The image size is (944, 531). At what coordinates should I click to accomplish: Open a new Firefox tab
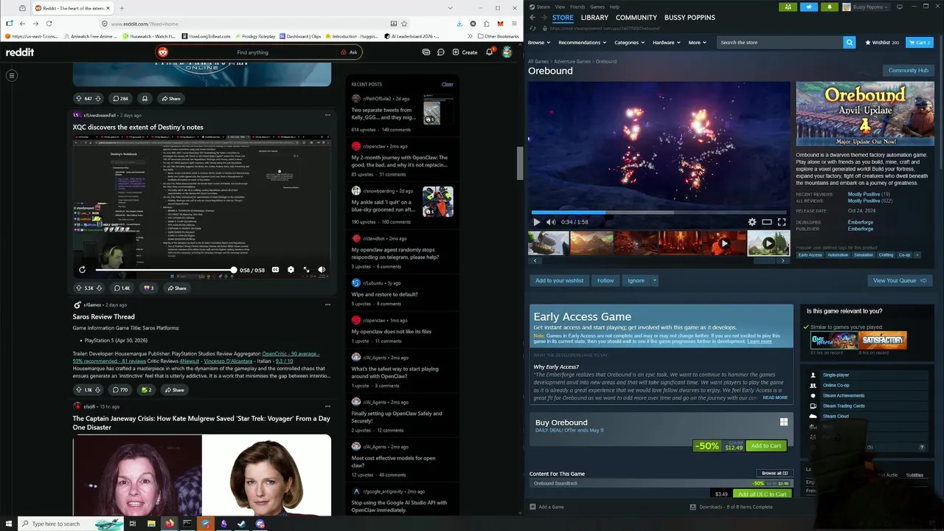(x=121, y=8)
